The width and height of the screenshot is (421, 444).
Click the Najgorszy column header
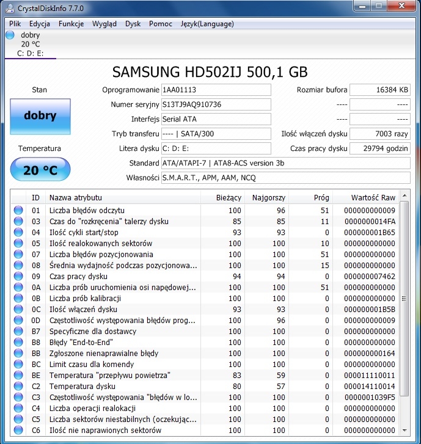(266, 197)
